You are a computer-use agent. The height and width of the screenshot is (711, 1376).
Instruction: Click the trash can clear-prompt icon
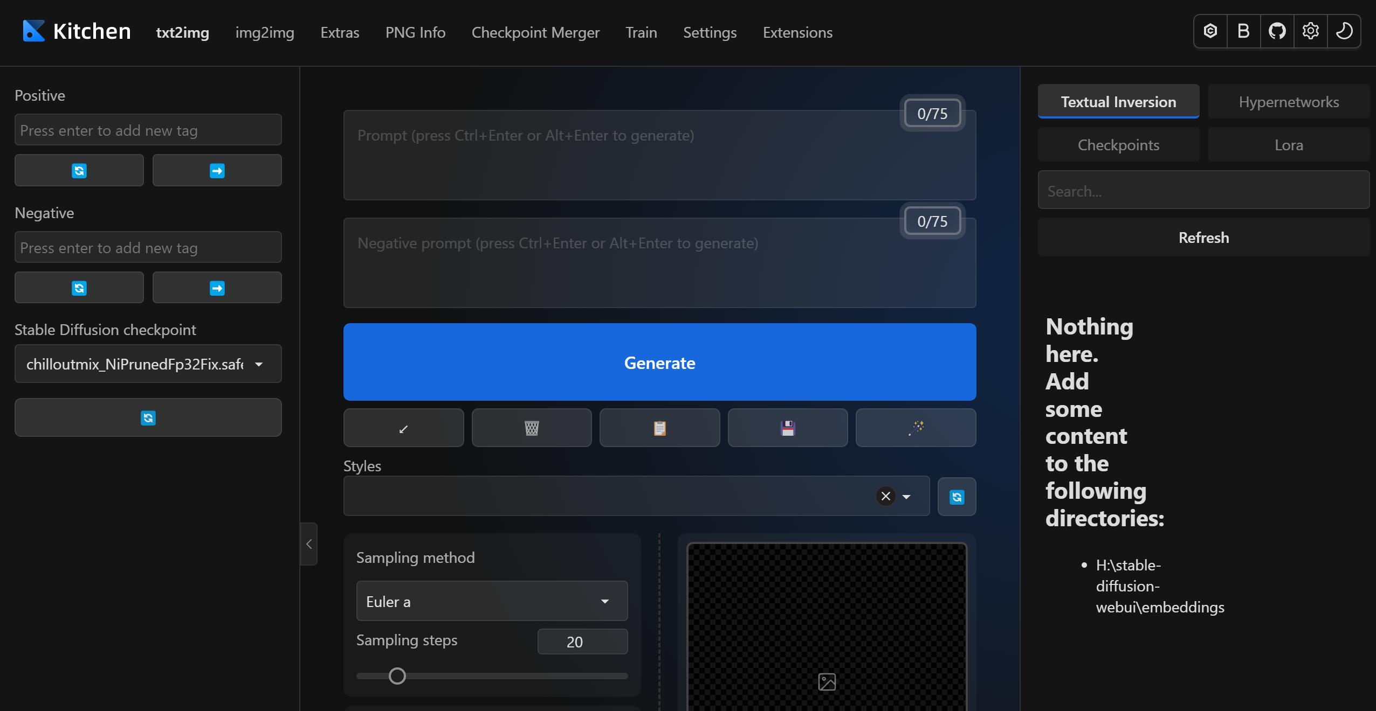pyautogui.click(x=532, y=428)
